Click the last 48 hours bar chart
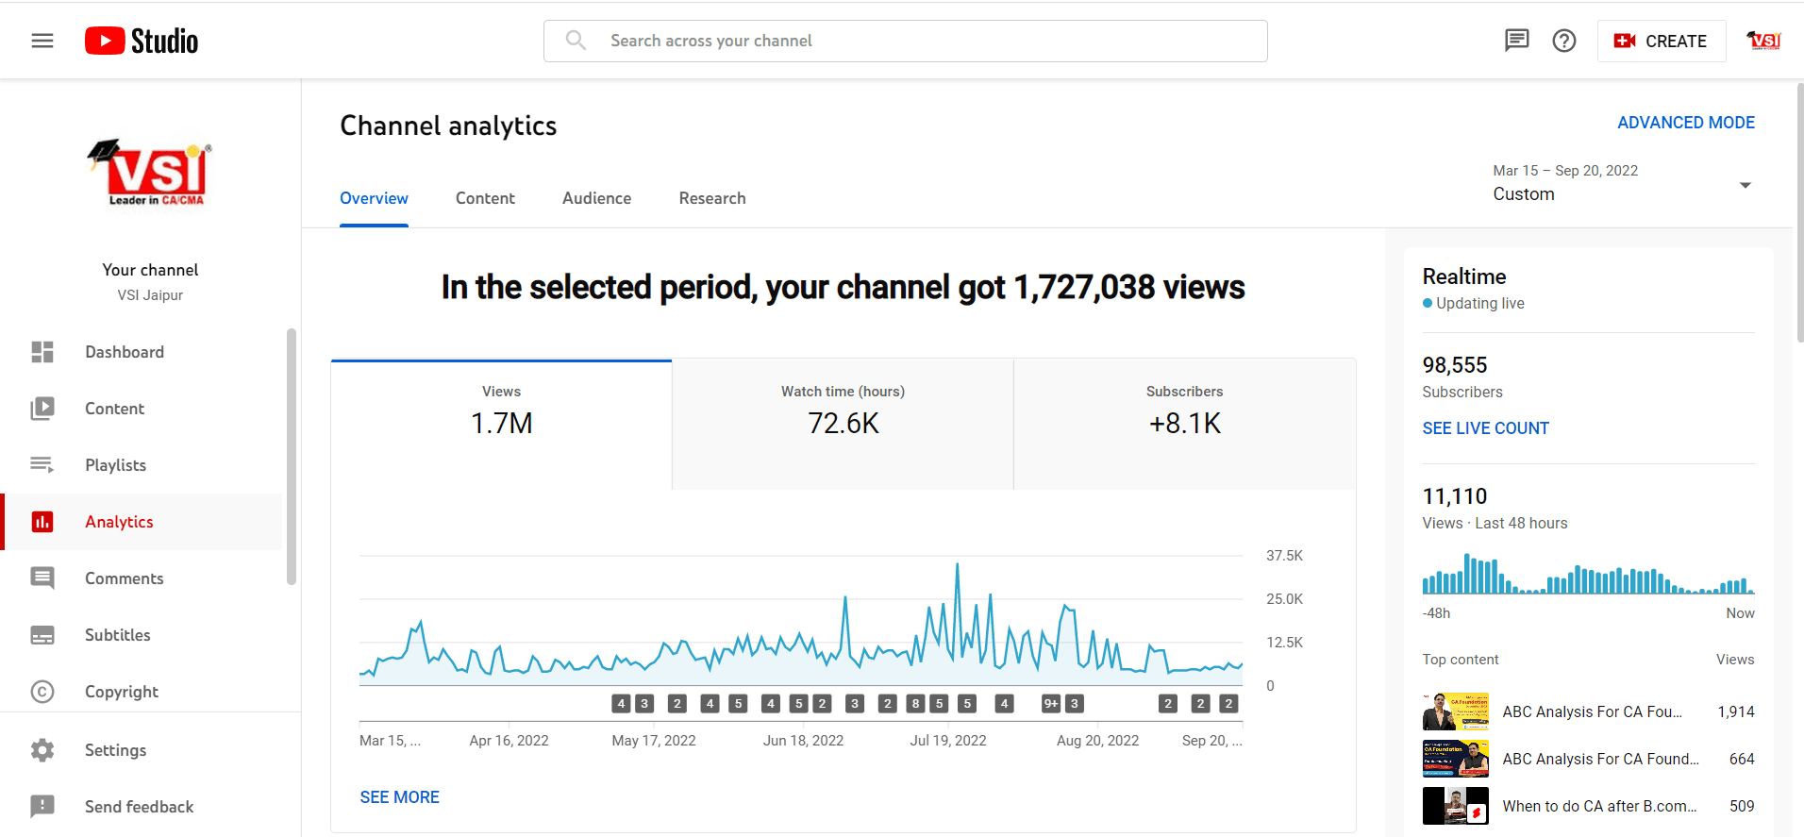This screenshot has height=837, width=1804. [1588, 573]
